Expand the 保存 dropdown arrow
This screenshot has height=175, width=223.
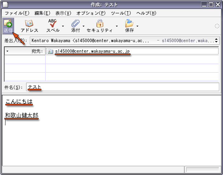137,26
